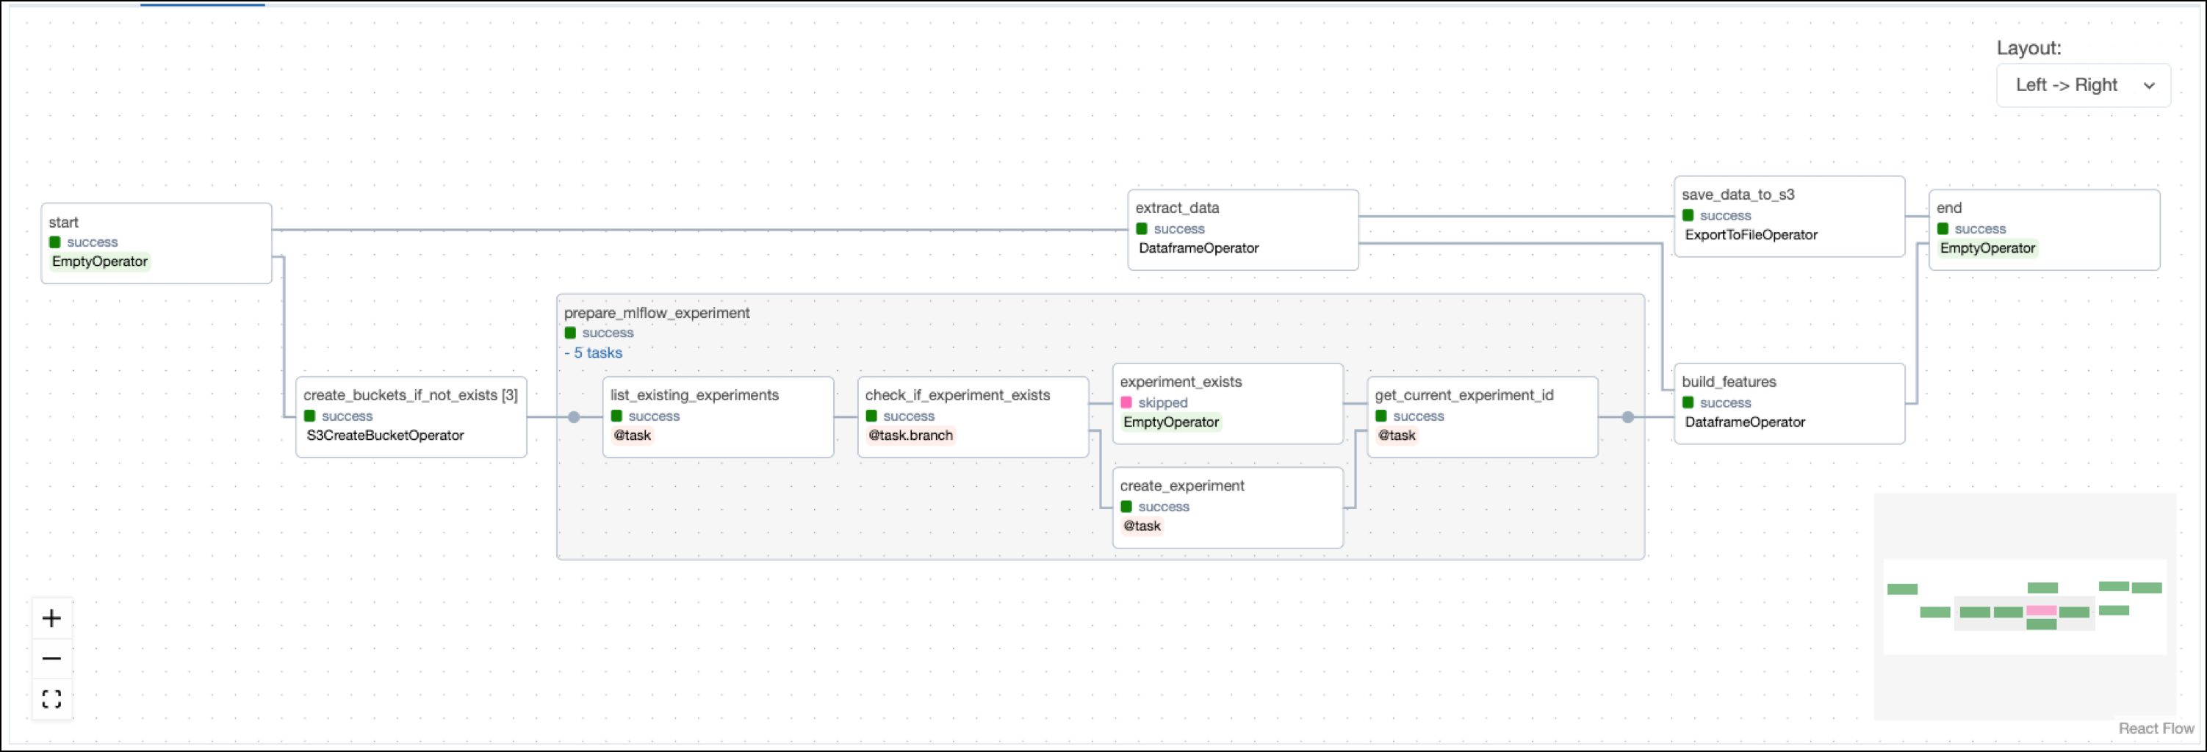Click the success icon on save_data_to_s3
The width and height of the screenshot is (2207, 752).
1687,215
